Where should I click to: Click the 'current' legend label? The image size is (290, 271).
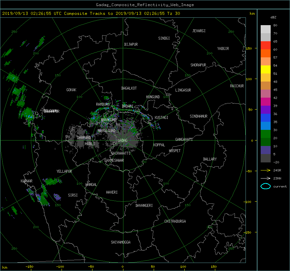click(280, 187)
